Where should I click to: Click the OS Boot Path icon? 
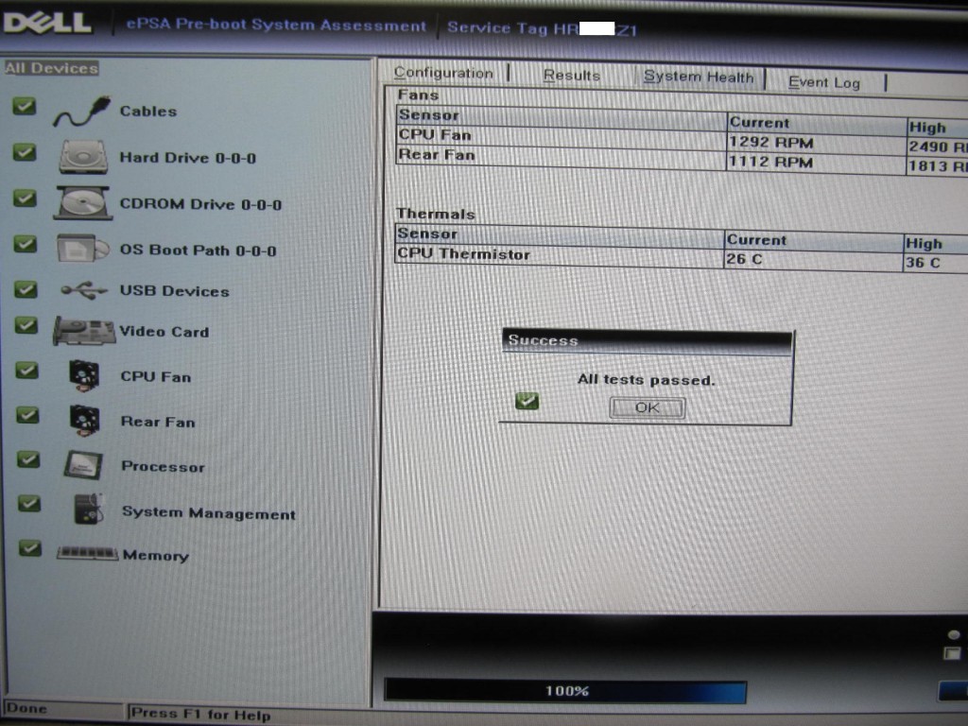click(83, 249)
